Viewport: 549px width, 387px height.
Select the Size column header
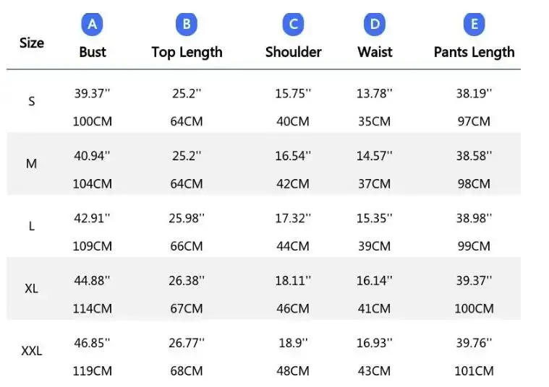(x=32, y=43)
